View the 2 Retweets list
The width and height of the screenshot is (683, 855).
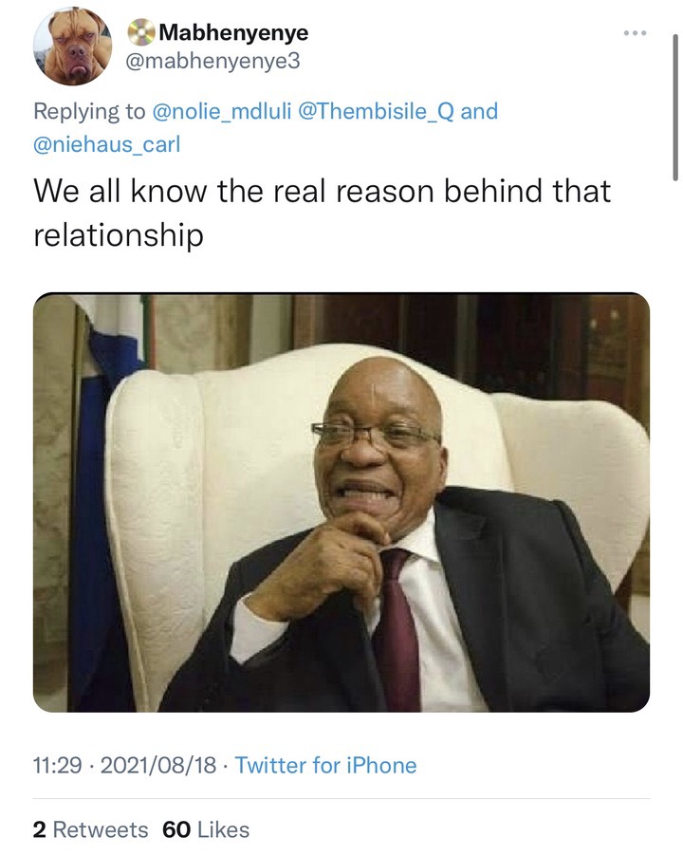[x=90, y=829]
